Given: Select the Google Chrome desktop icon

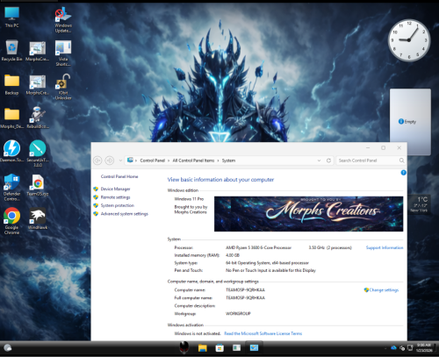Looking at the screenshot, I should [x=11, y=221].
